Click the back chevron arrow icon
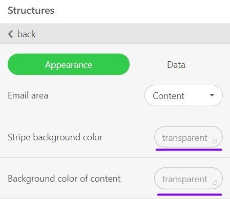Screen dimensions: 230x199 tap(10, 34)
